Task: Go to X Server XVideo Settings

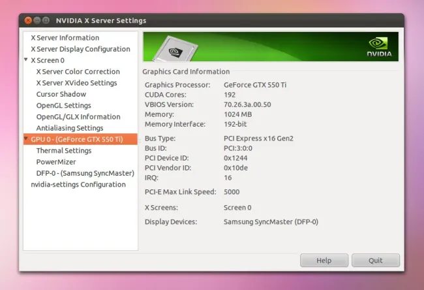Action: pyautogui.click(x=76, y=83)
